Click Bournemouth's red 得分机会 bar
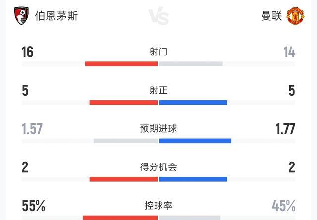 point(123,179)
